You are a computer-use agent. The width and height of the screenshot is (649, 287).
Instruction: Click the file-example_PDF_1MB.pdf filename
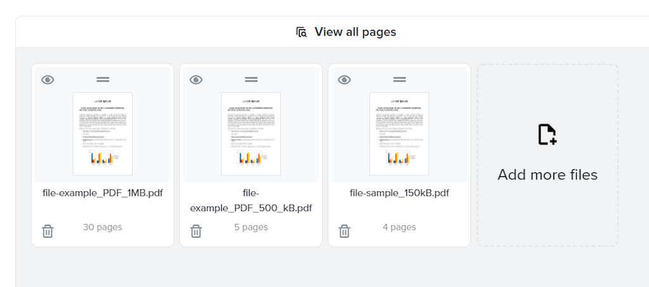(x=103, y=193)
